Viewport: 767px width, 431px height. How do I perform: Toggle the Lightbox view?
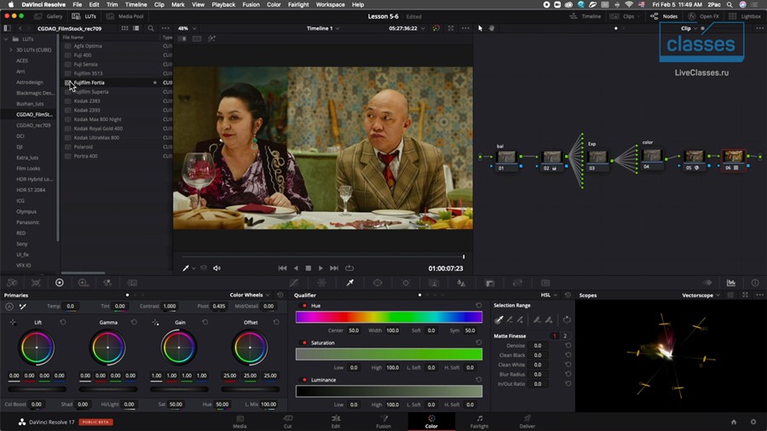(745, 16)
